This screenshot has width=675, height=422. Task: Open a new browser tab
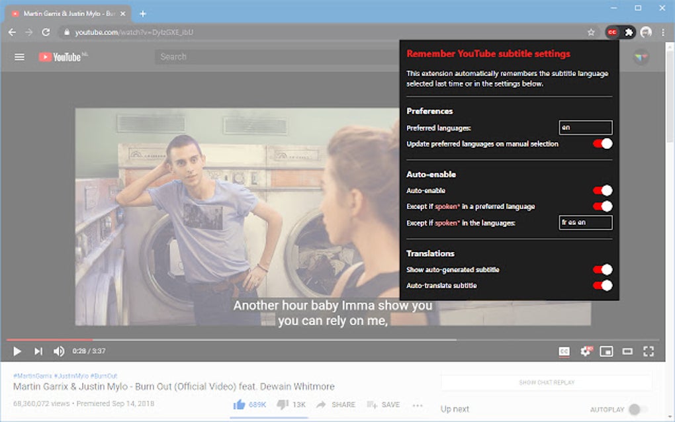(x=142, y=13)
